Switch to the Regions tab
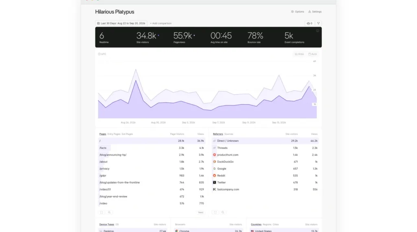Image resolution: width=417 pixels, height=232 pixels. coord(267,225)
